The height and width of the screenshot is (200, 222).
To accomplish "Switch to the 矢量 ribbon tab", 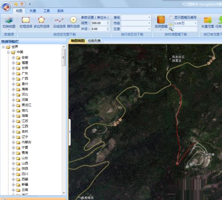I will coord(33,11).
